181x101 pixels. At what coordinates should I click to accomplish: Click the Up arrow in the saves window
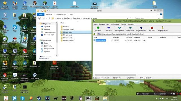pyautogui.click(x=49, y=18)
